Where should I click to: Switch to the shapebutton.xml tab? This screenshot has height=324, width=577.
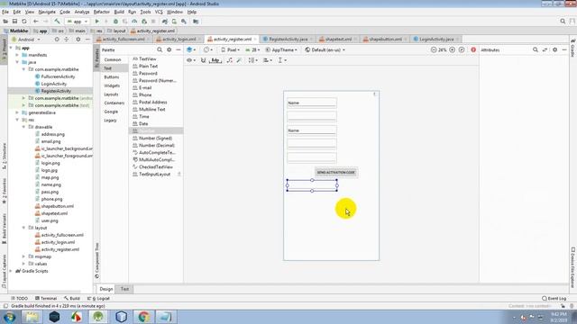385,39
